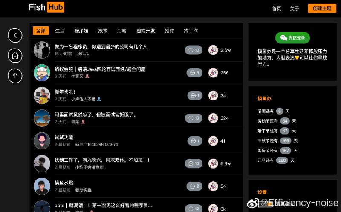This screenshot has width=341, height=212.
Task: Open comments bubble showing 6
Action: click(194, 73)
